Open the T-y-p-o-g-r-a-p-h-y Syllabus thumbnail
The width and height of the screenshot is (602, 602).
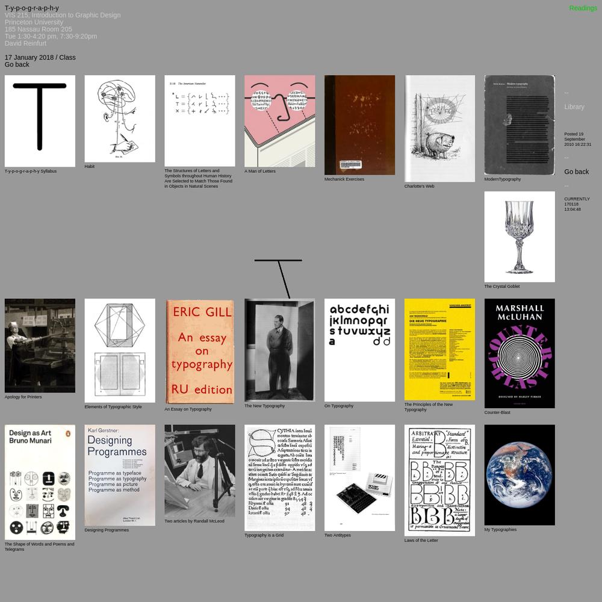point(40,121)
